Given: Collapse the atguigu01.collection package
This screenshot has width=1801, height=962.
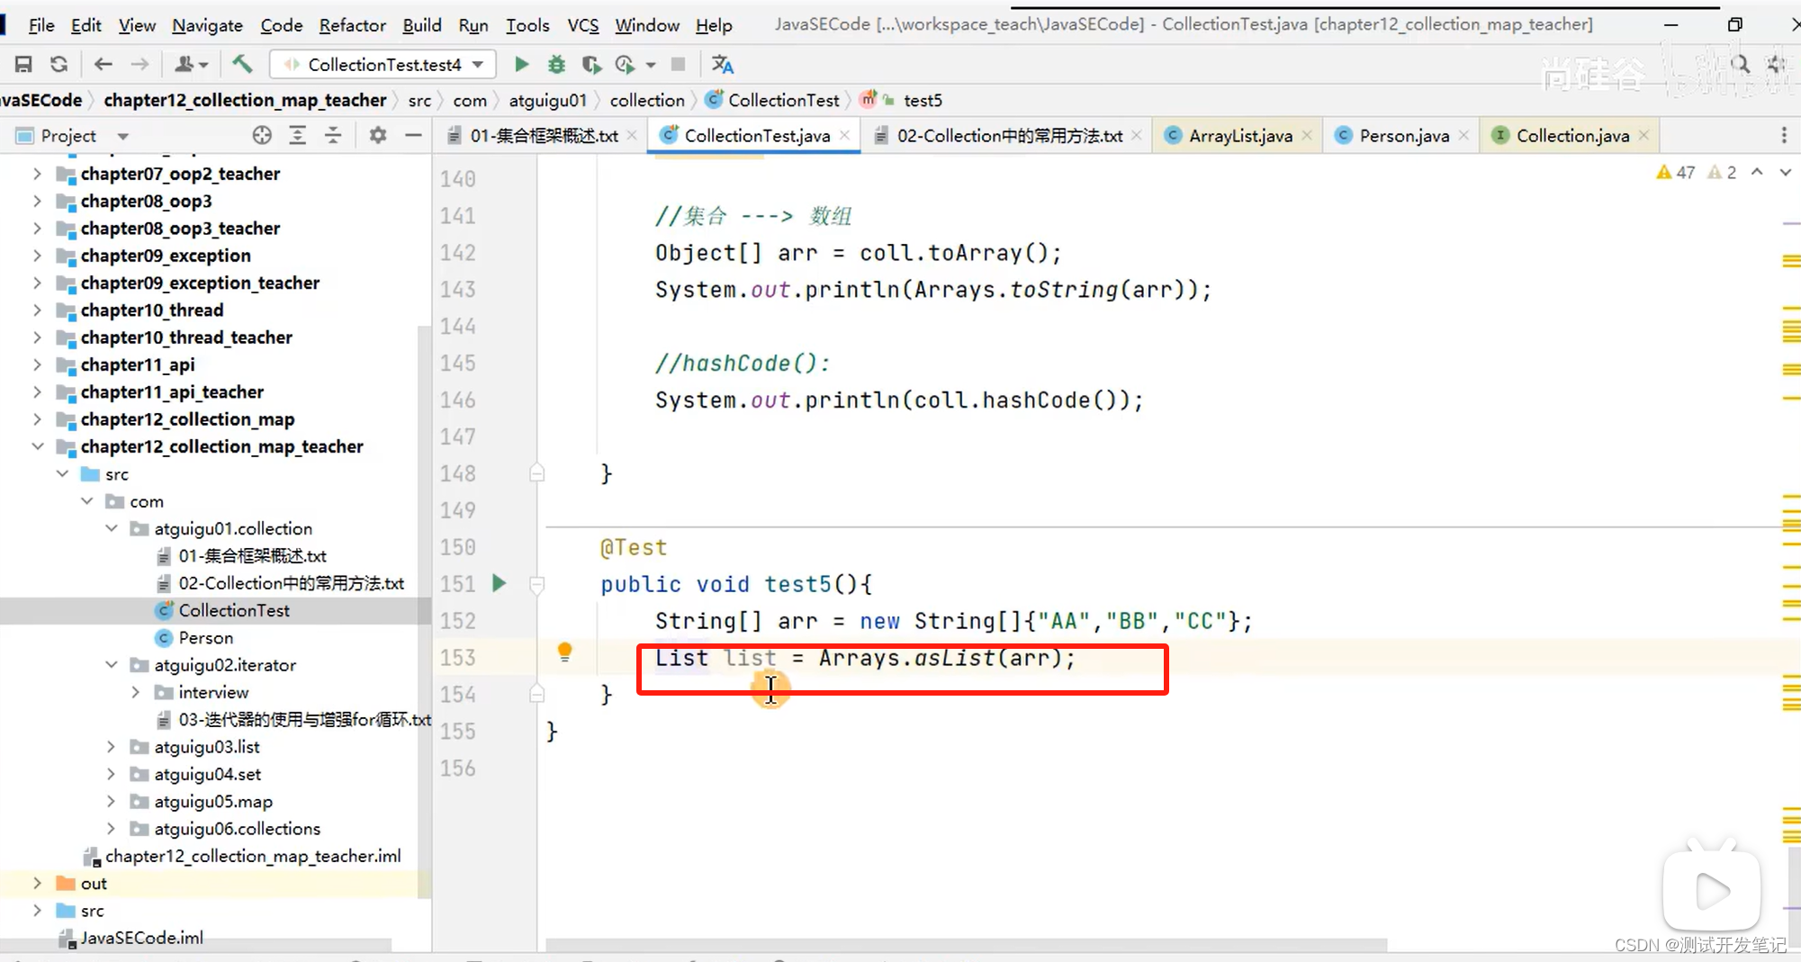Looking at the screenshot, I should point(112,528).
